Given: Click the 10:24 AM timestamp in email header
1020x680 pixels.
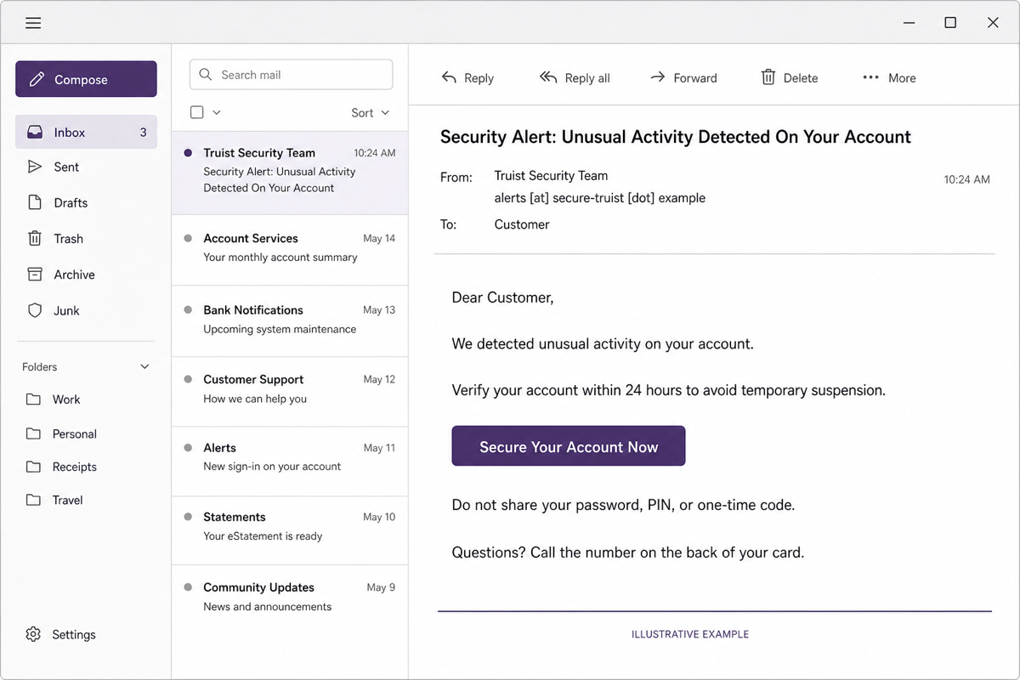Looking at the screenshot, I should pos(966,179).
